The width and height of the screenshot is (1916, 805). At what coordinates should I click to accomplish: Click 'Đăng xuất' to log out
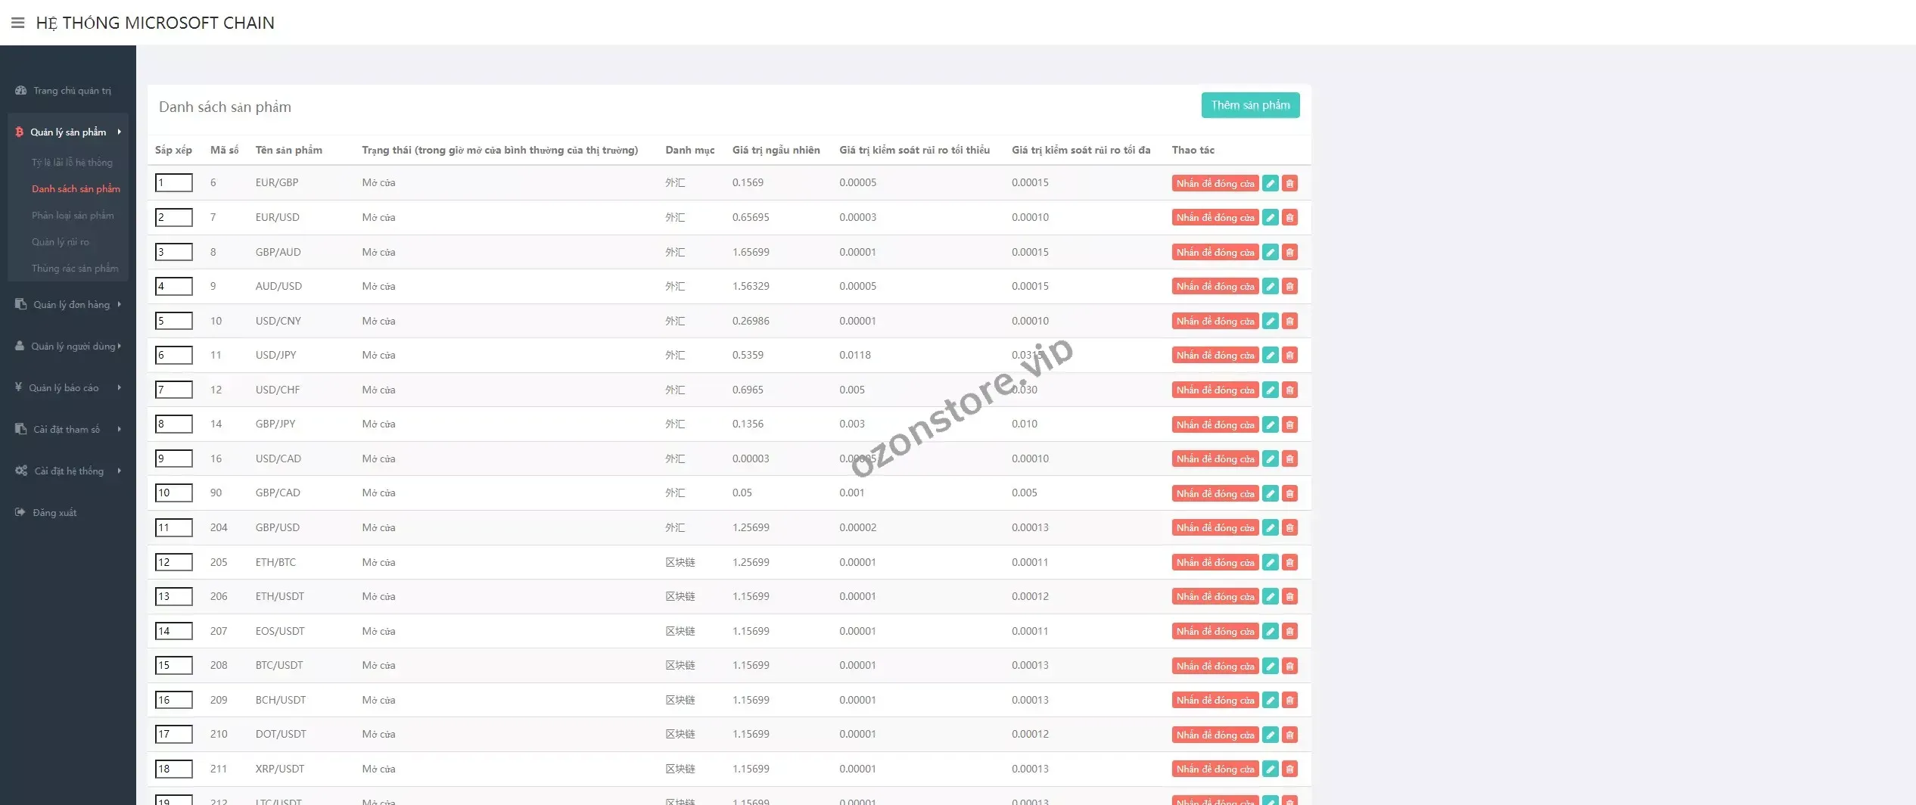(x=54, y=512)
